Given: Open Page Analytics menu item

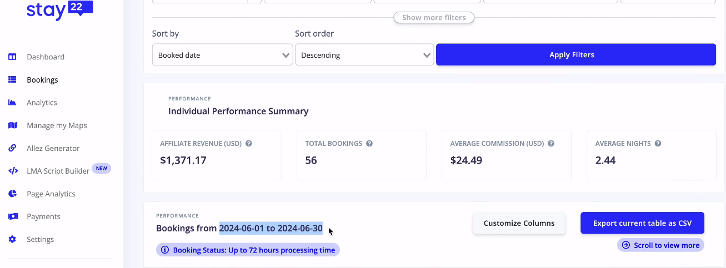Looking at the screenshot, I should (51, 194).
